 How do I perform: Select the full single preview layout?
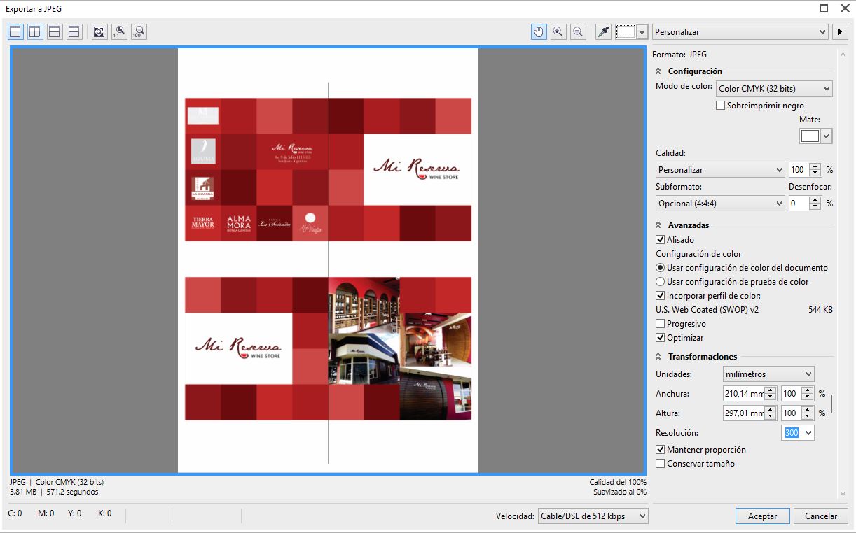click(15, 31)
